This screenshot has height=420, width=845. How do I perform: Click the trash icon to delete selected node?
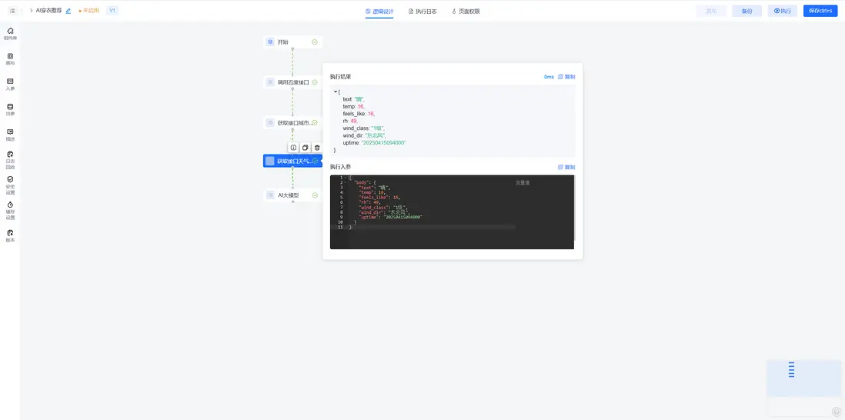[317, 148]
